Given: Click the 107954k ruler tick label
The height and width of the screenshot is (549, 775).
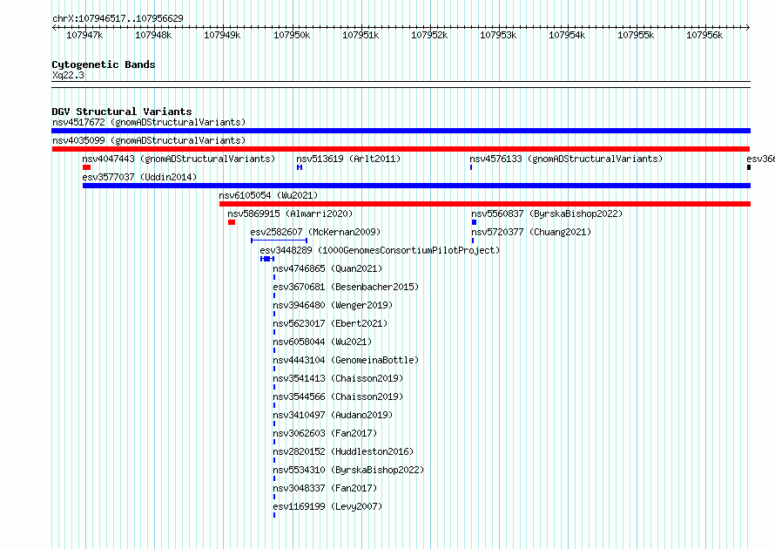Looking at the screenshot, I should tap(567, 35).
